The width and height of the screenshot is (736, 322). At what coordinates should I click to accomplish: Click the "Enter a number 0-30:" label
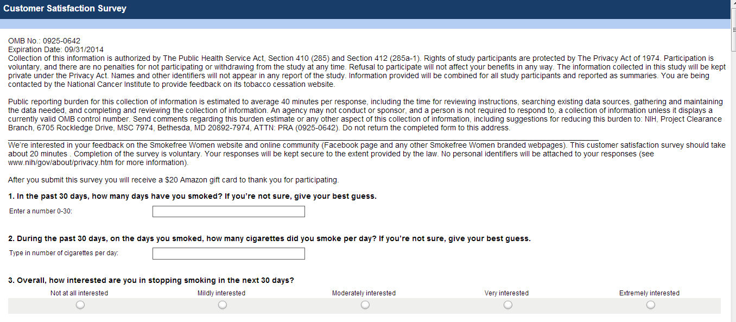point(41,211)
